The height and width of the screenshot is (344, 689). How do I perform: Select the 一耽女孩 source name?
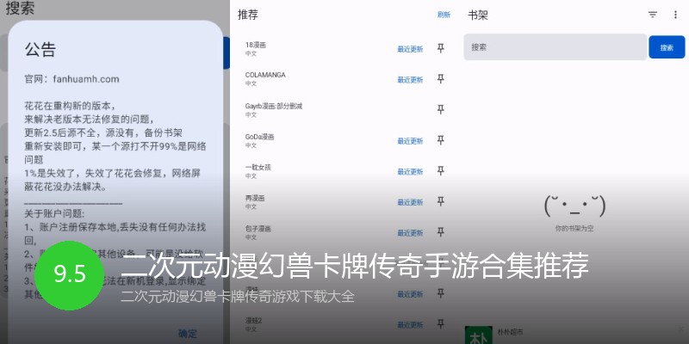[258, 167]
